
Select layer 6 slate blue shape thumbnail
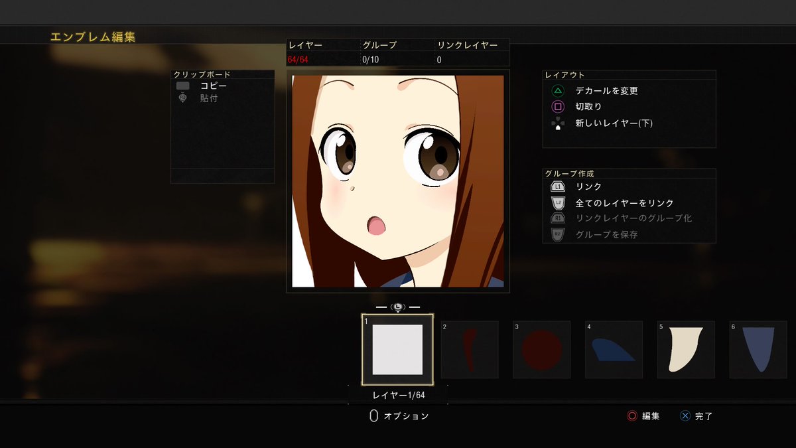click(758, 350)
